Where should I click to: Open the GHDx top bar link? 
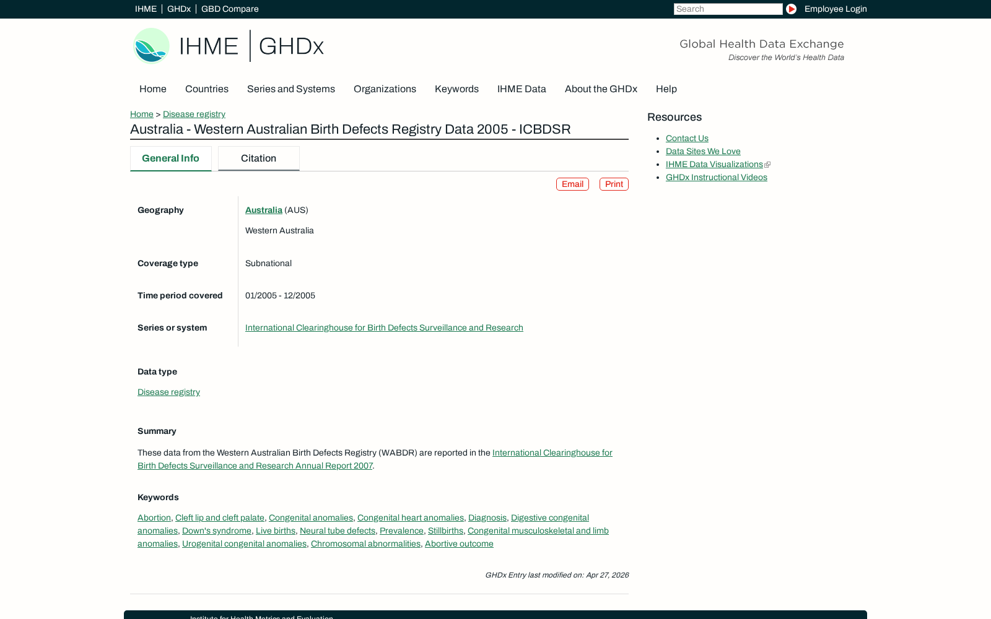pyautogui.click(x=179, y=9)
